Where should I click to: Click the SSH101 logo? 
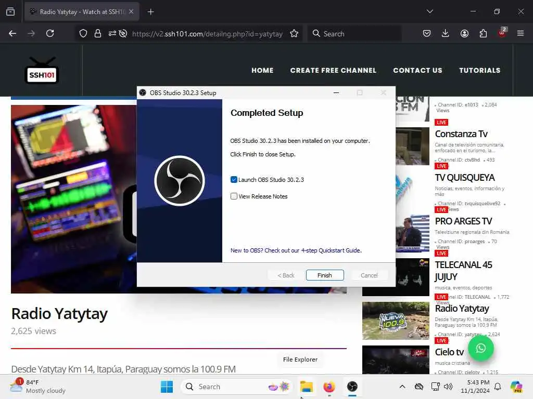[x=42, y=70]
